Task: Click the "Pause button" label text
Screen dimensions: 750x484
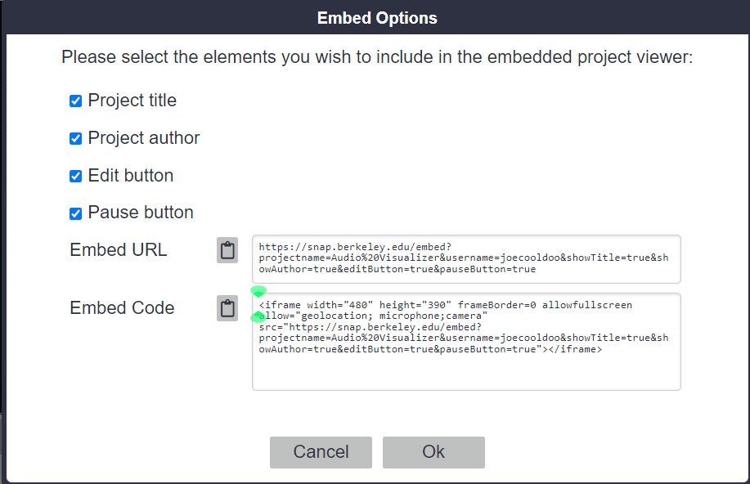Action: (141, 213)
